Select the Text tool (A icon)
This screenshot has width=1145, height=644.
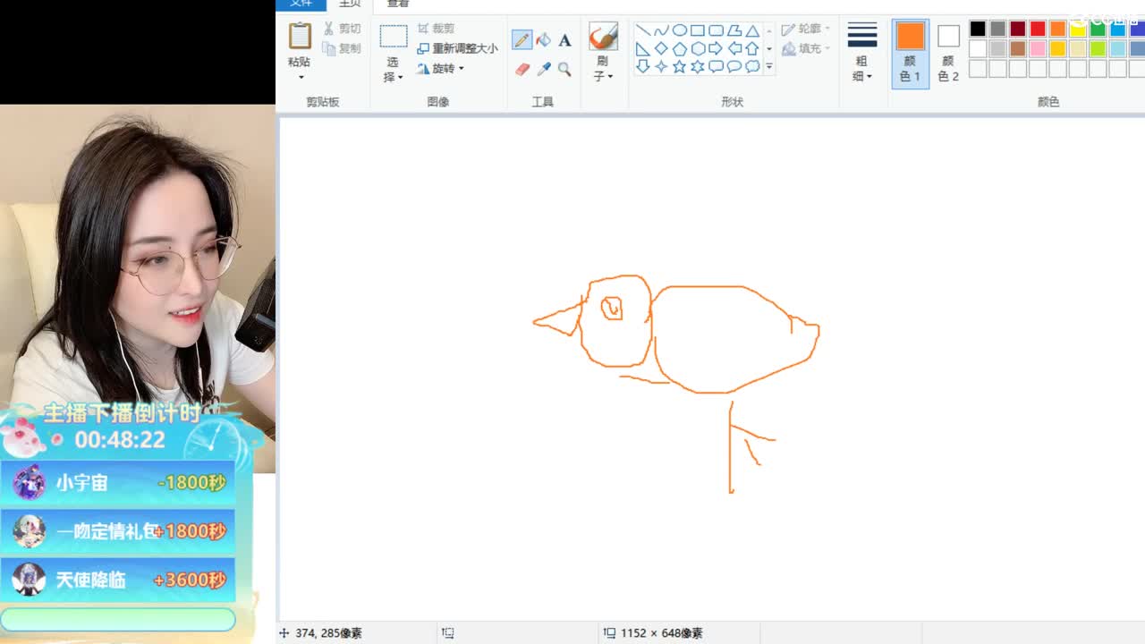[564, 40]
